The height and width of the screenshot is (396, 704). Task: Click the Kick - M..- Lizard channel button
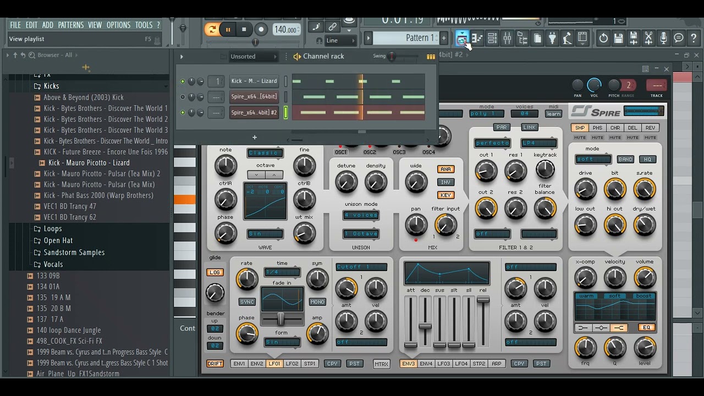pyautogui.click(x=254, y=81)
